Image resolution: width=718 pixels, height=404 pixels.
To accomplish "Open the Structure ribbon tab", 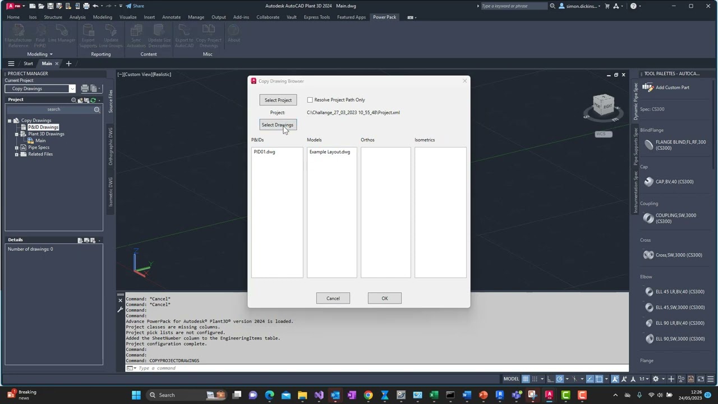I will tap(53, 17).
